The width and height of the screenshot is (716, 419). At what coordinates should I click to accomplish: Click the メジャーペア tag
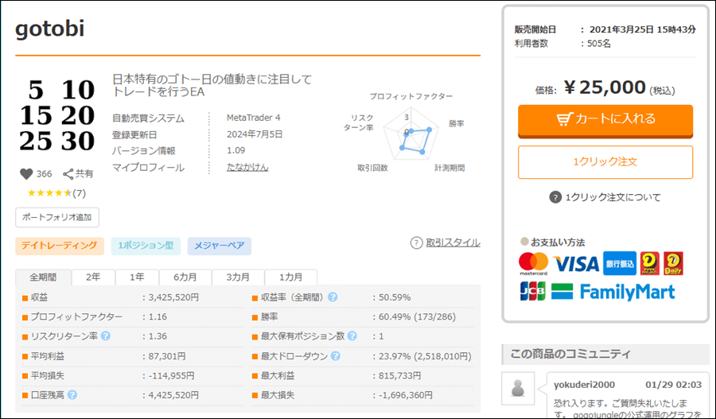pos(220,246)
